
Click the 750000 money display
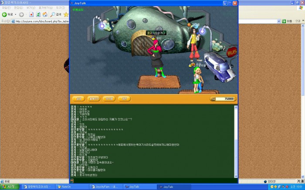[224, 99]
